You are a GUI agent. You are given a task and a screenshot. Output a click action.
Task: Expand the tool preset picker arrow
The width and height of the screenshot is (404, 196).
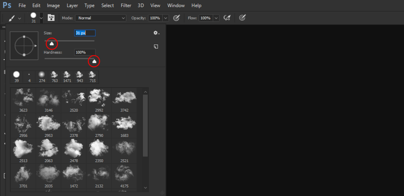[19, 18]
